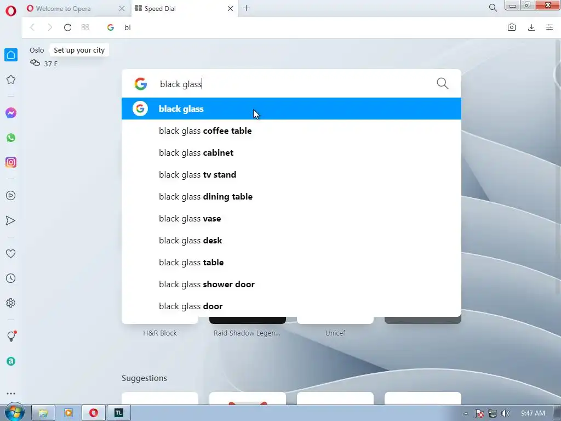
Task: Click the Oslo city label
Action: (x=37, y=50)
